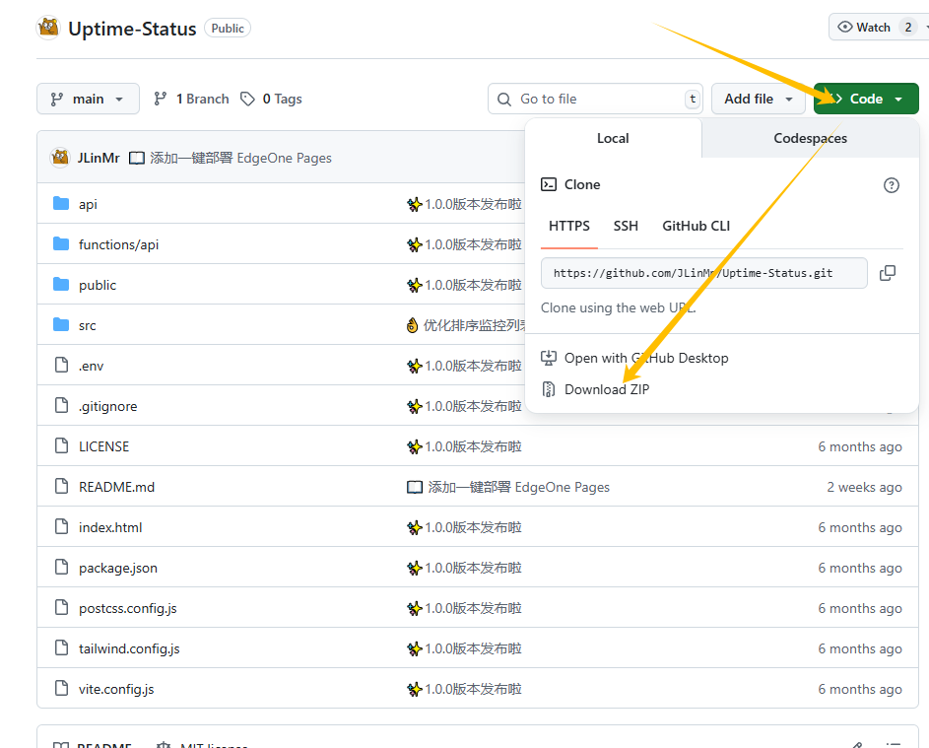Click the api folder icon
929x748 pixels.
(x=61, y=203)
